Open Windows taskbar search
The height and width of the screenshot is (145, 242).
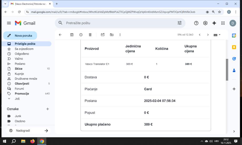click(x=14, y=141)
